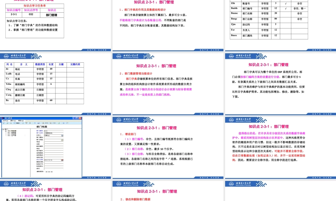Screen dimensions: 336x201
Task: Click the Undo icon in the department archive window
Action: (x=35, y=123)
